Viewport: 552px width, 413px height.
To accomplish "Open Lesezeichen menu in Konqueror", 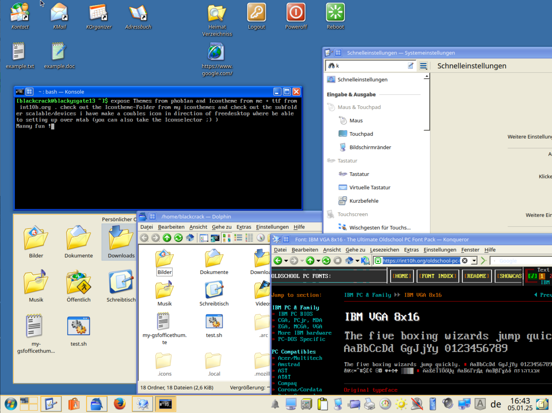I will (384, 250).
